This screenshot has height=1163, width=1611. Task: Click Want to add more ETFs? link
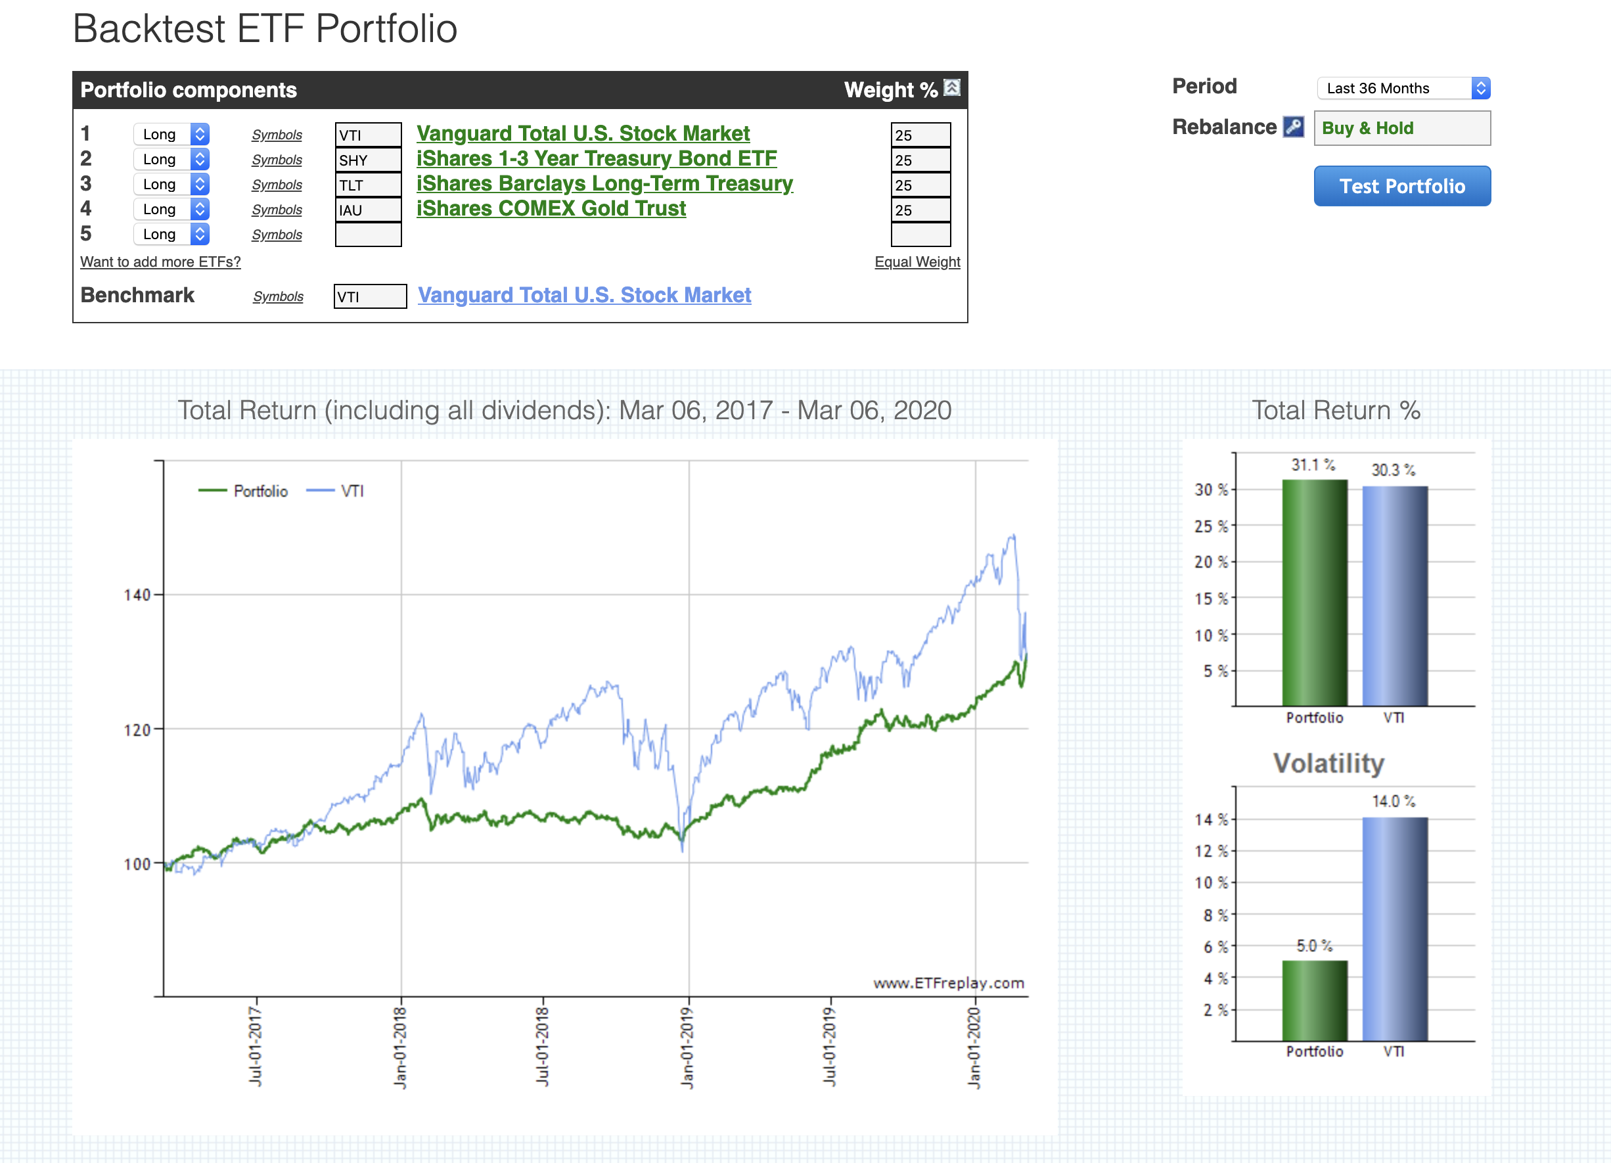160,262
